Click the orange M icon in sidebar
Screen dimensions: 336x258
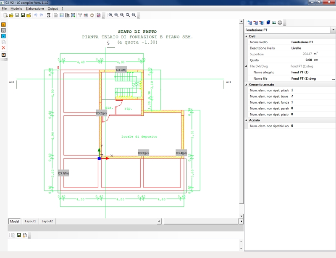(x=4, y=25)
